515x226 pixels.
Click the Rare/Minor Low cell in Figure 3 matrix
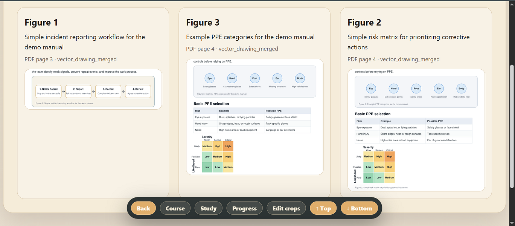coord(207,167)
